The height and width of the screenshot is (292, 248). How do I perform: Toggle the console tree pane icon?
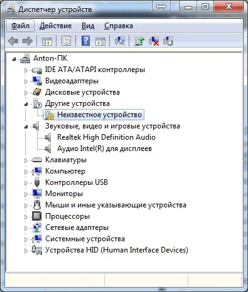[47, 41]
